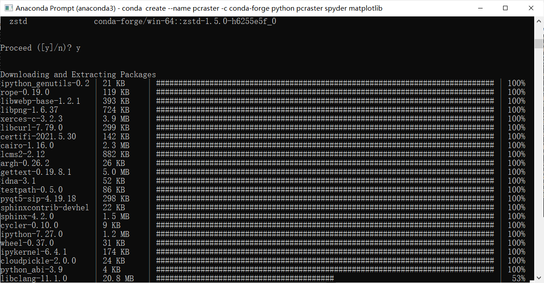This screenshot has height=283, width=544.
Task: Click the cycler-0.10.0 package name
Action: 29,225
